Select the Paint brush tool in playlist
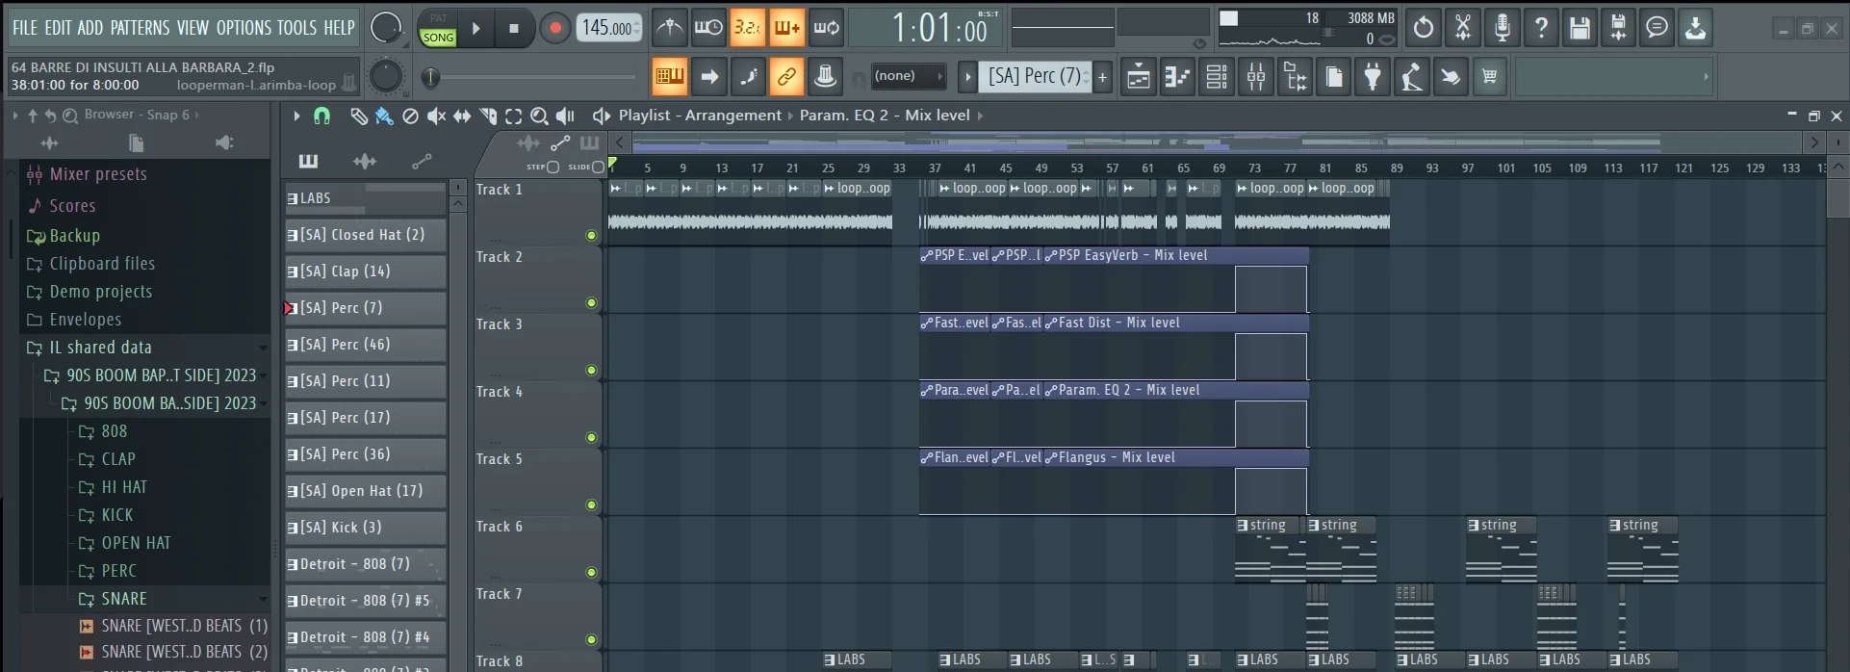This screenshot has height=672, width=1850. [x=384, y=116]
